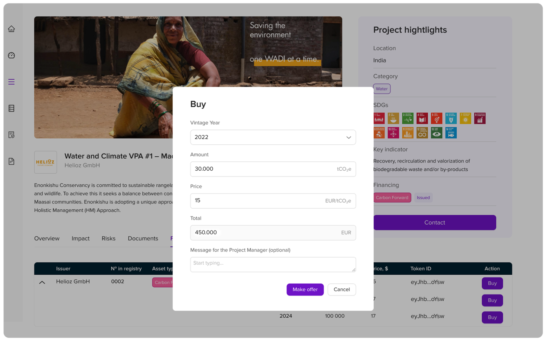Focus the Amount input field
Screen dimensions: 546x341
(273, 169)
